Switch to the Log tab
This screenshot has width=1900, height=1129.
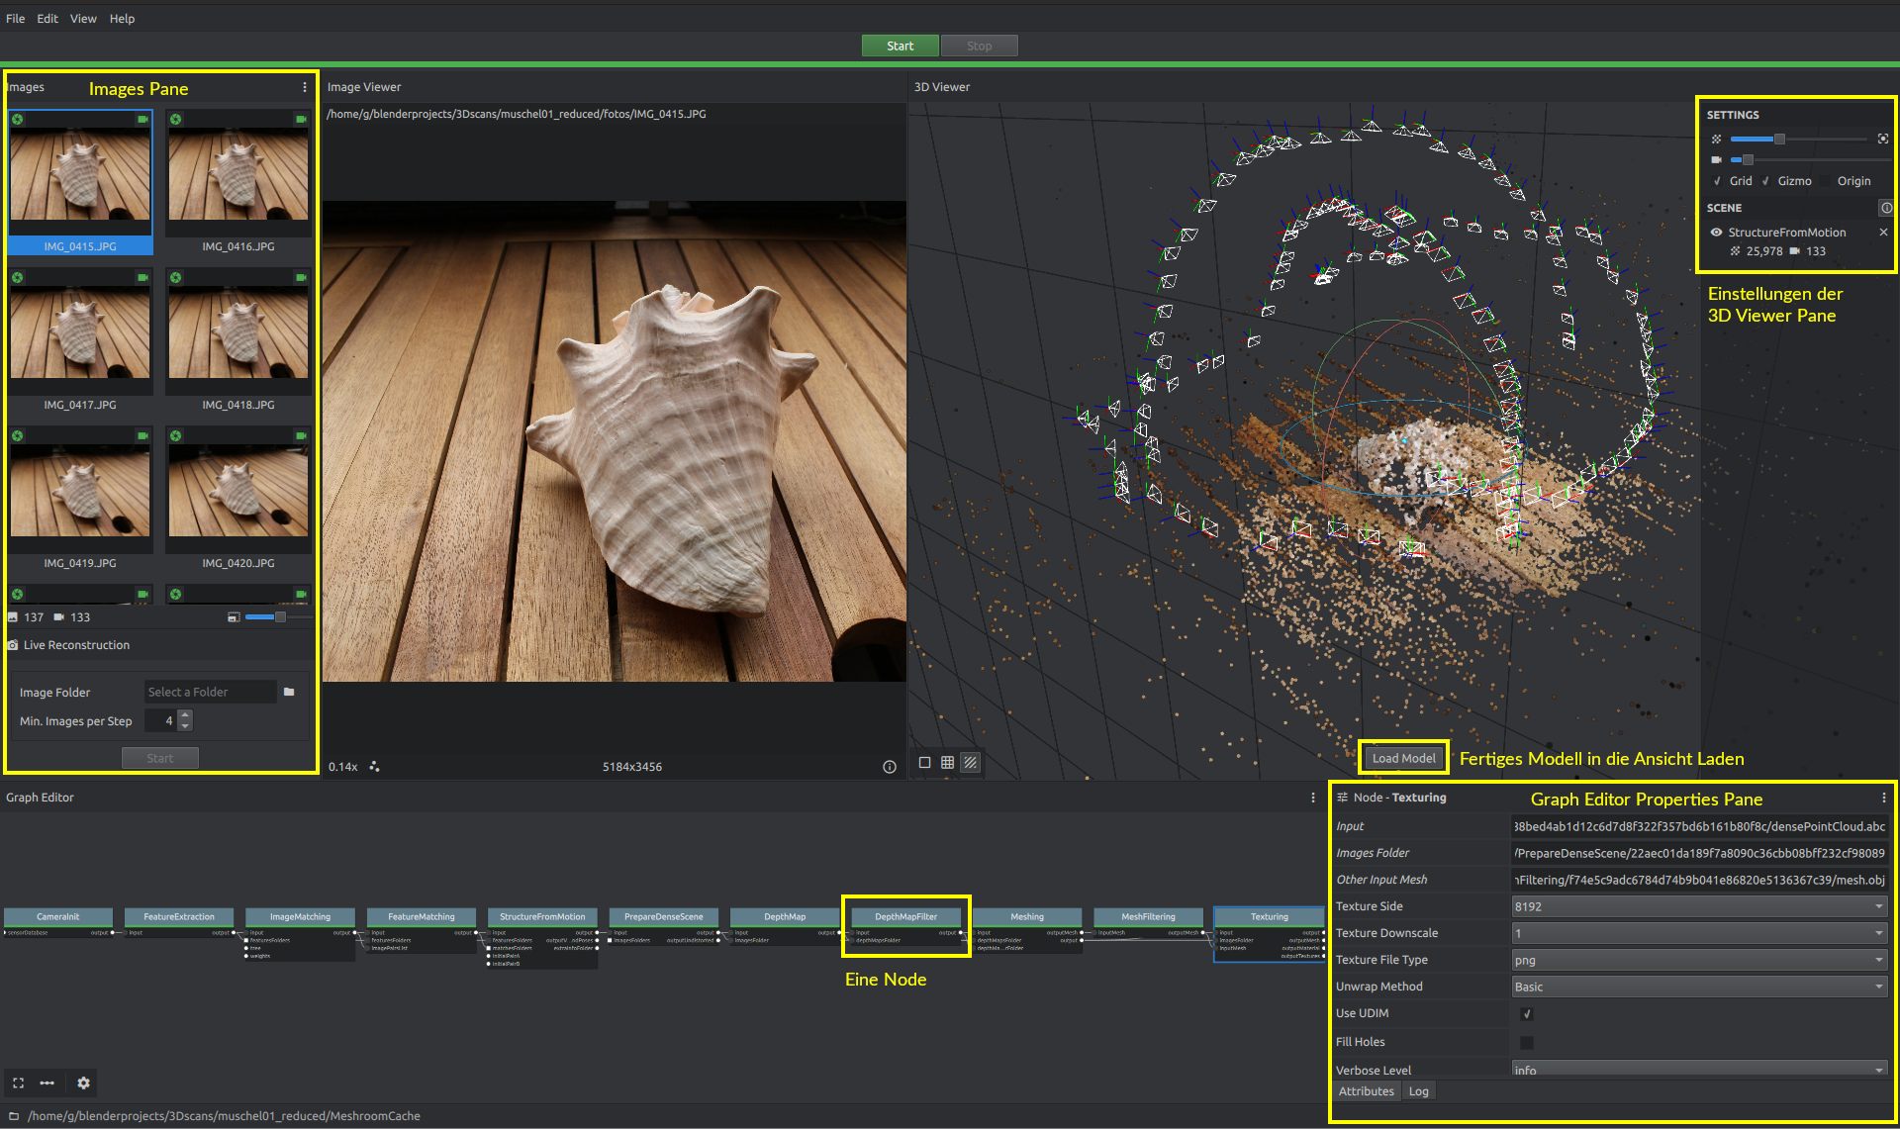coord(1418,1091)
